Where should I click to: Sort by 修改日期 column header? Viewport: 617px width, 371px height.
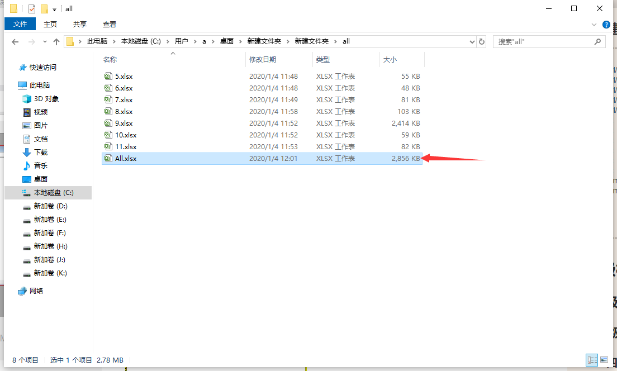point(263,59)
